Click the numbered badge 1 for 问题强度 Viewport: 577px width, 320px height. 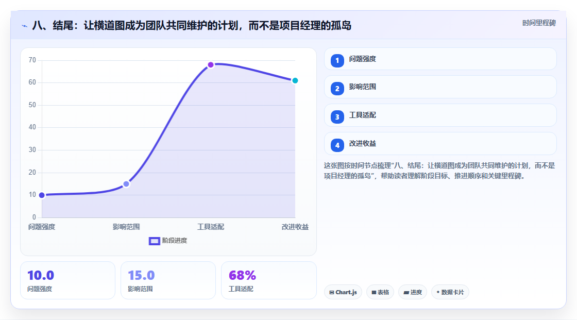(x=337, y=61)
